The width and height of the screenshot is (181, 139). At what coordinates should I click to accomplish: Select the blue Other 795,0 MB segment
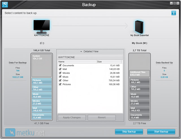point(42,88)
